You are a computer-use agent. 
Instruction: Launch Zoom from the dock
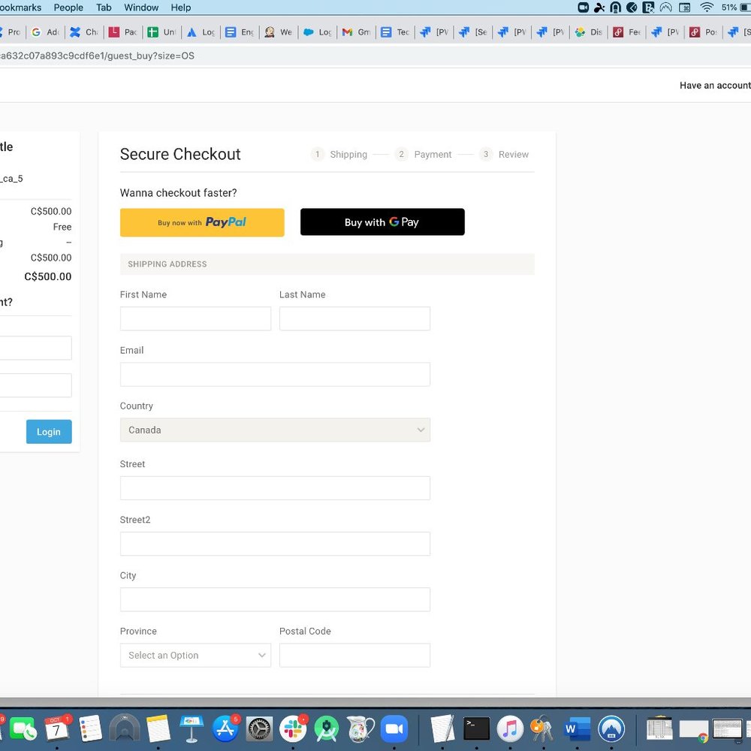click(x=393, y=728)
